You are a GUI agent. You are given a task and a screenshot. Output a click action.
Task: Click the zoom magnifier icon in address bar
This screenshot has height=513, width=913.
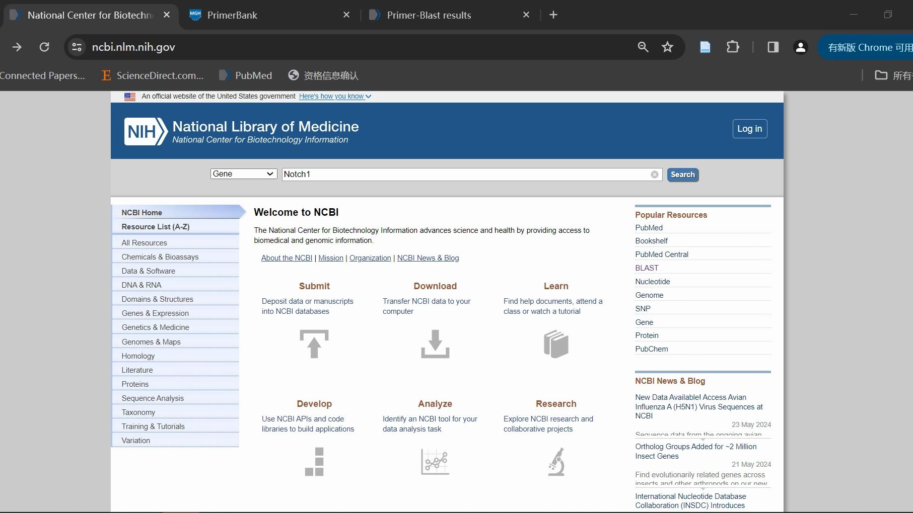(x=643, y=47)
